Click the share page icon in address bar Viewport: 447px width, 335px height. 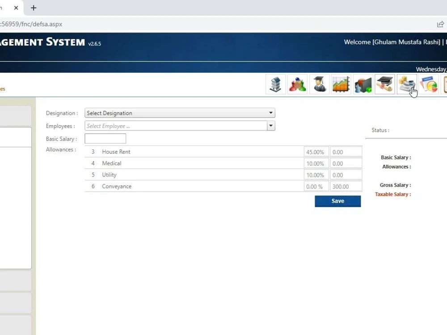pos(440,24)
